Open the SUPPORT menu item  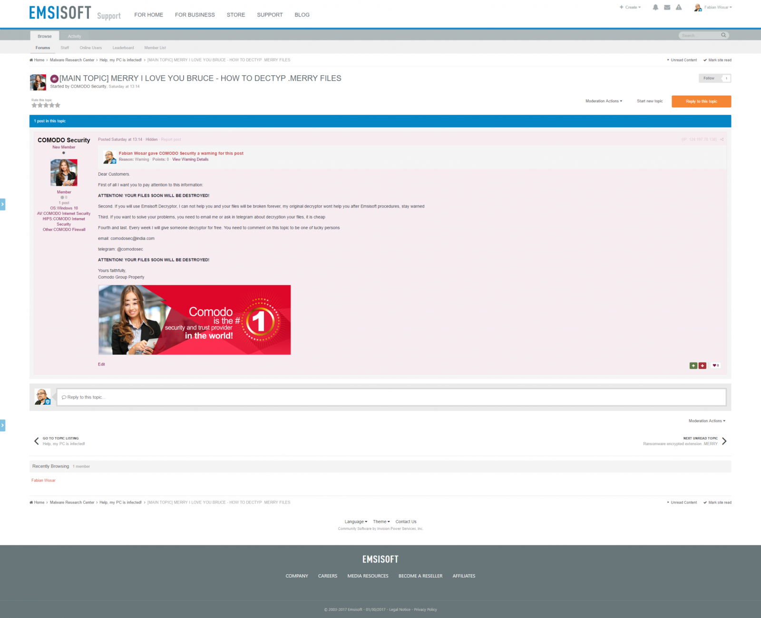point(270,15)
